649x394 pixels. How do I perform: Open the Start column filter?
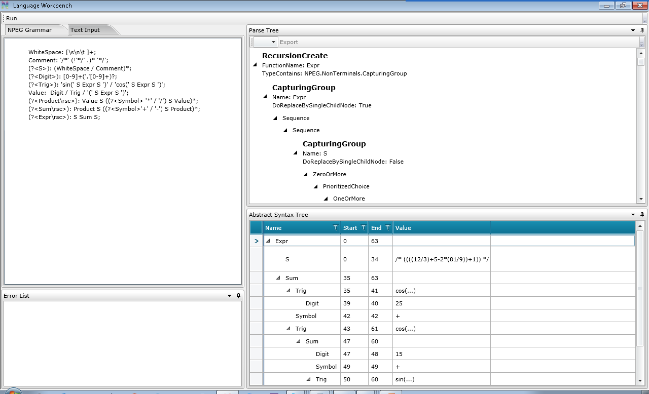point(364,228)
